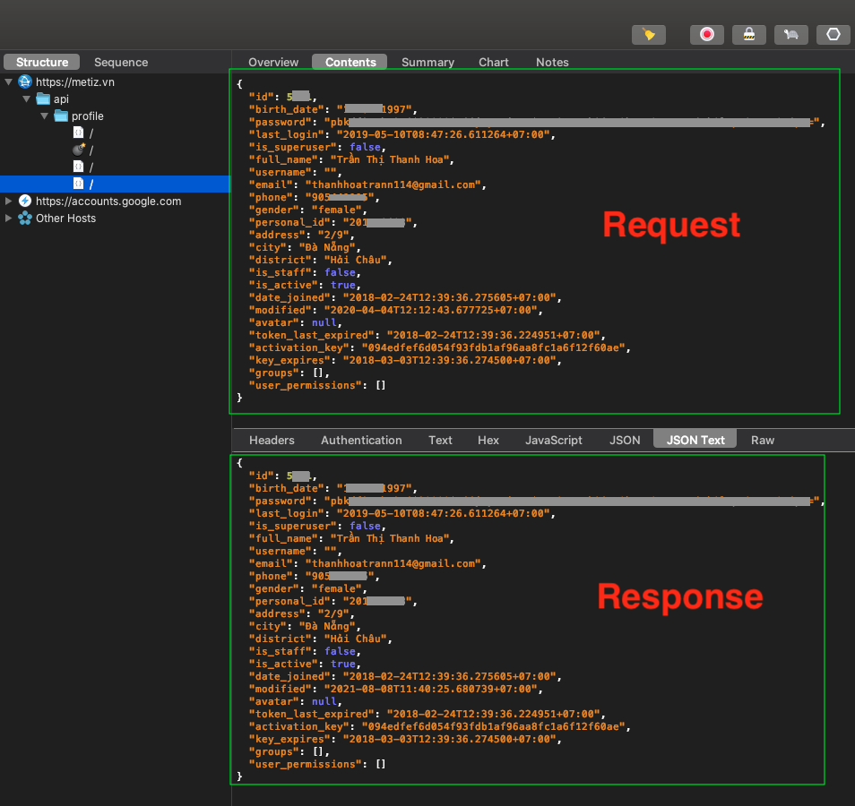
Task: Toggle SSL proxying with the padlock icon
Action: 749,35
